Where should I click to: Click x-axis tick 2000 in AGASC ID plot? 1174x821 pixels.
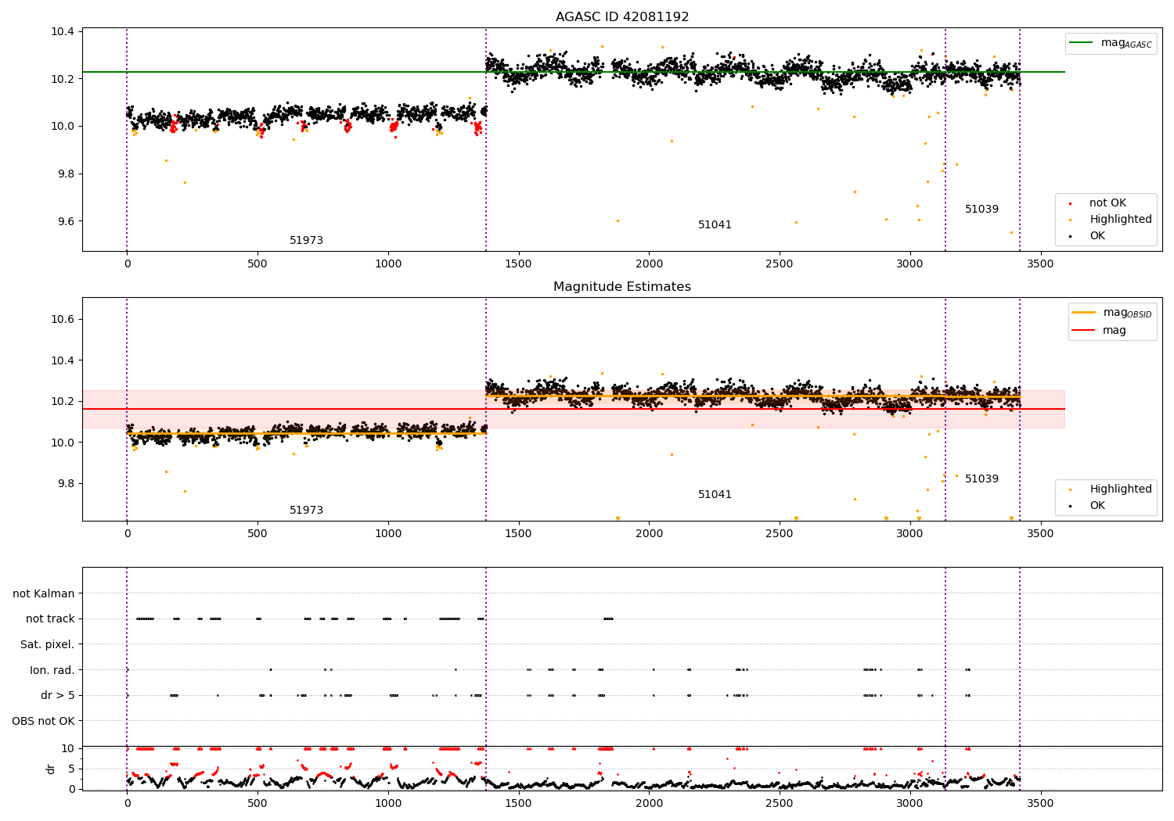click(649, 264)
